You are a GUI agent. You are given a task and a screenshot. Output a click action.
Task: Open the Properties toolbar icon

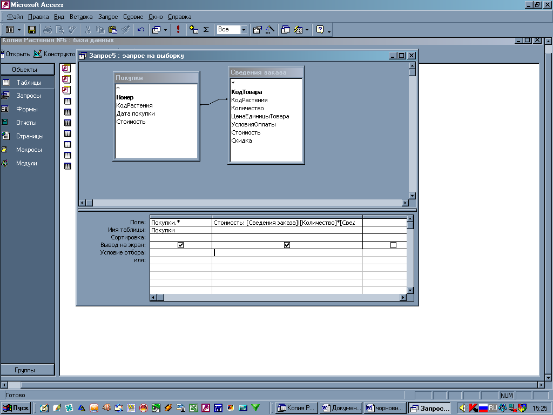point(258,30)
